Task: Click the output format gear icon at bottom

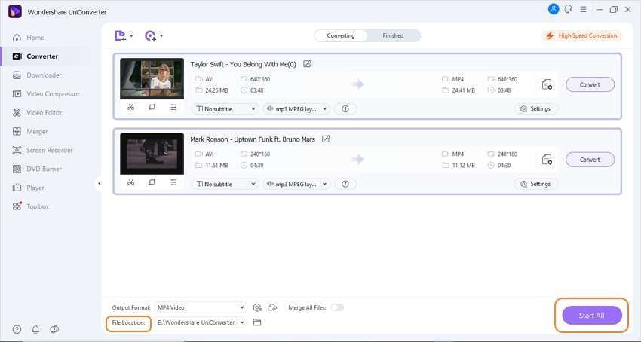Action: pos(257,307)
